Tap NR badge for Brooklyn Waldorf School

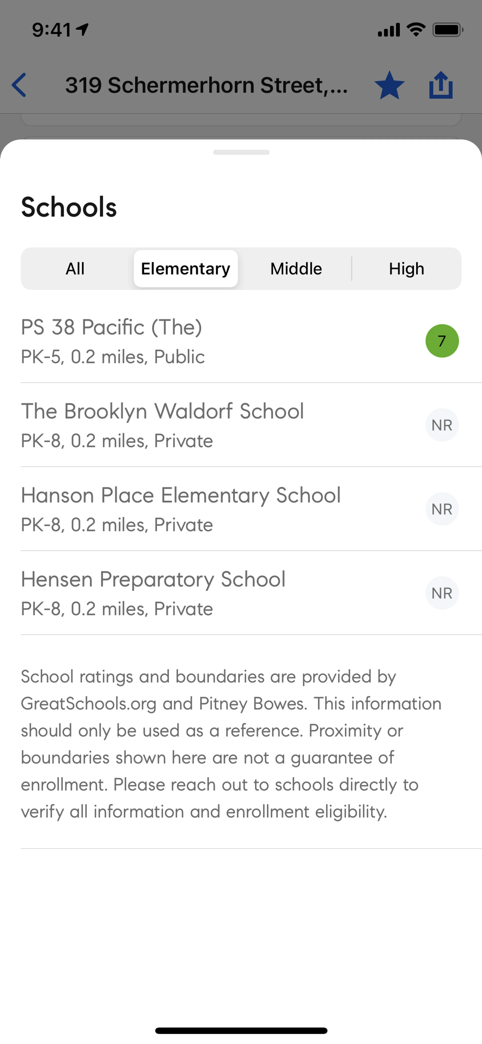pos(442,425)
